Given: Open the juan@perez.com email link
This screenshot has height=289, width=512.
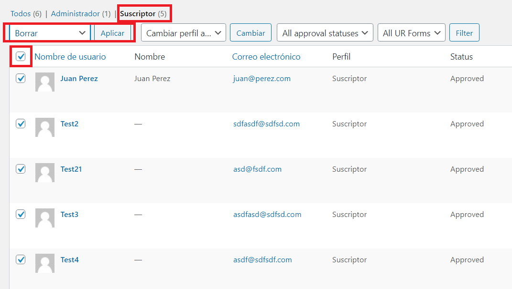Looking at the screenshot, I should pos(261,79).
